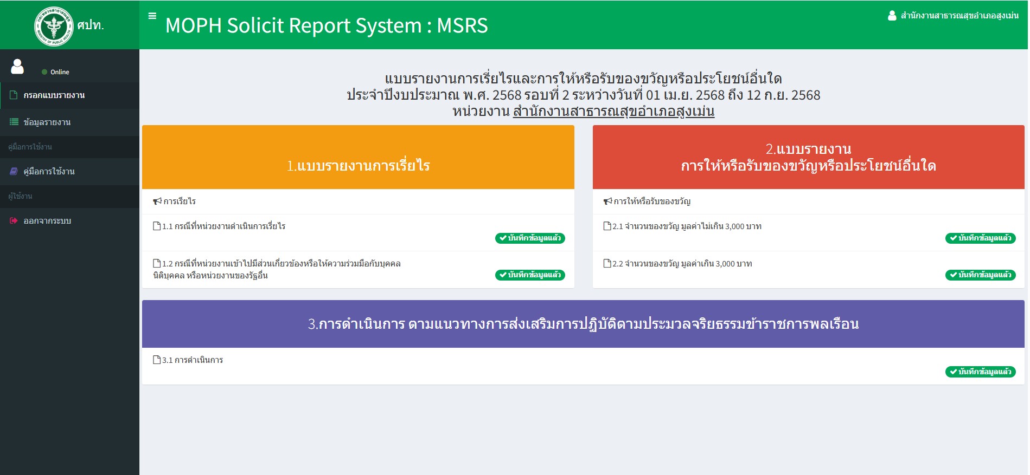Viewport: 1030px width, 475px height.
Task: Open item 1.1 กรณีที่หน่วยงานดำเนินการเรี่ยไร
Action: (x=223, y=226)
